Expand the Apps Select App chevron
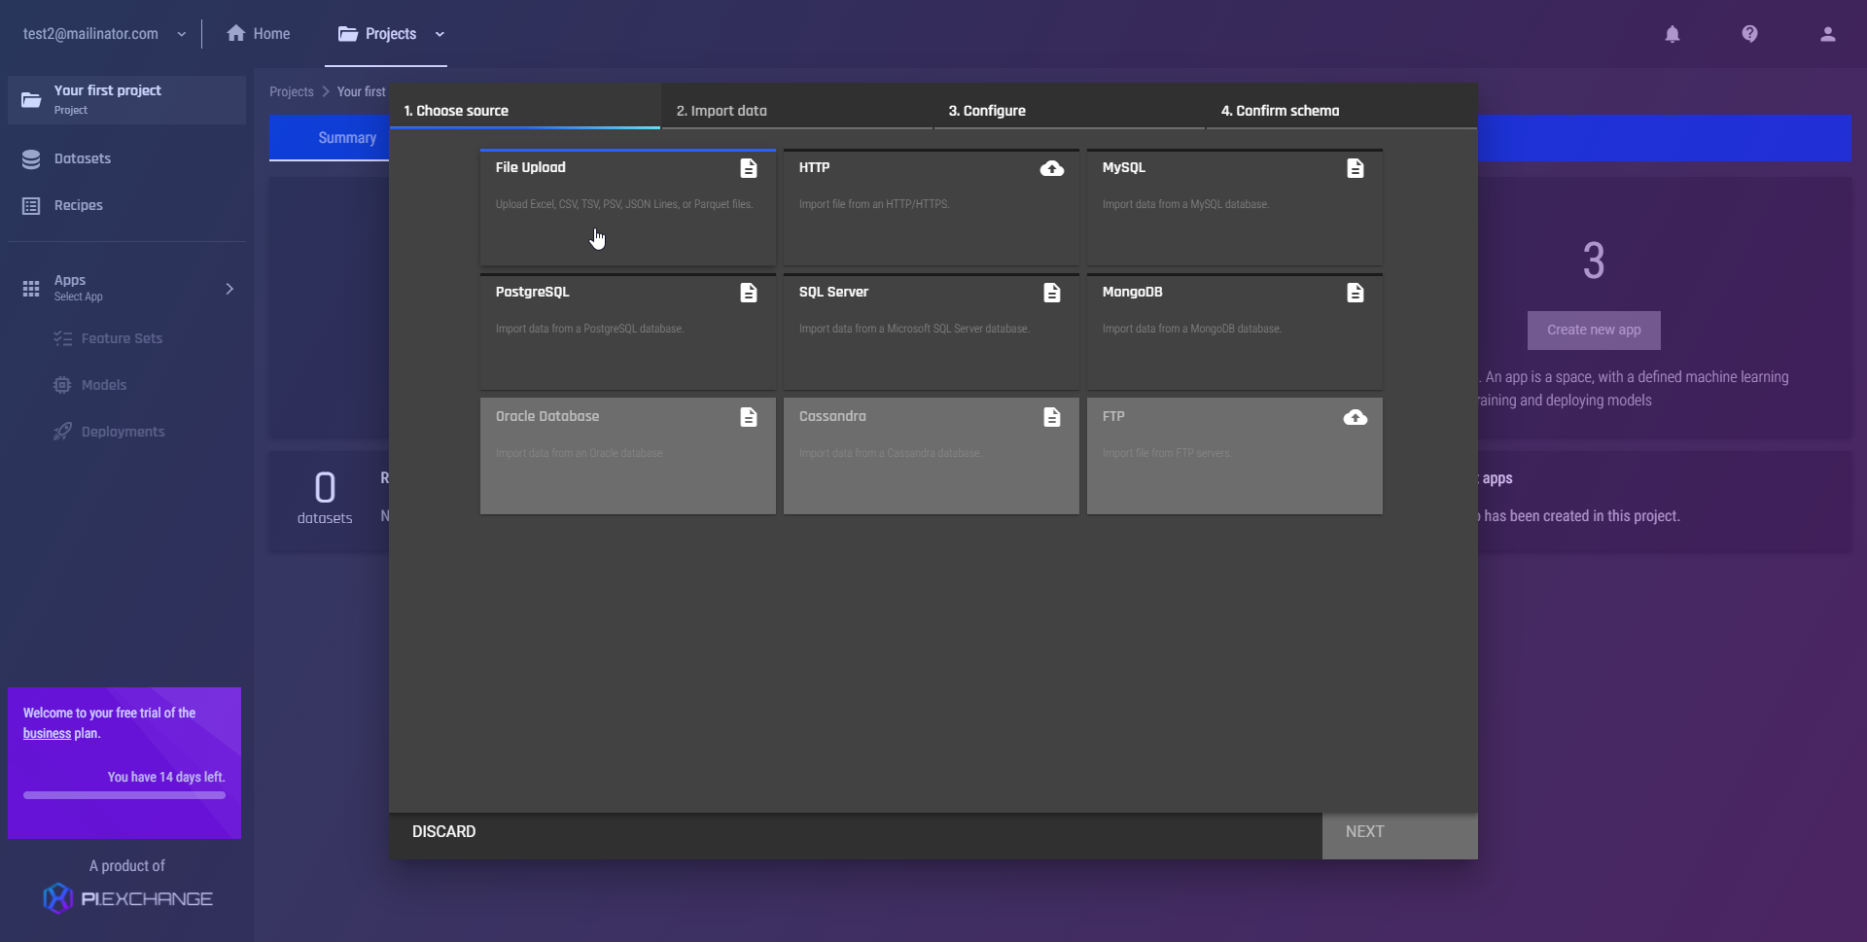The height and width of the screenshot is (942, 1867). (229, 289)
